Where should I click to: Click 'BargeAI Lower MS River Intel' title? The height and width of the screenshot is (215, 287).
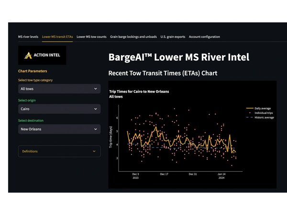(179, 57)
